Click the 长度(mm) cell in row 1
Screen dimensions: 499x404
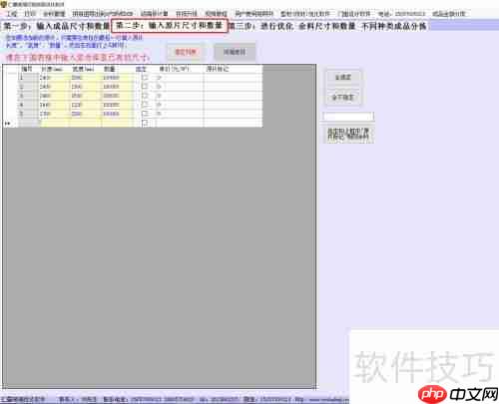tap(54, 78)
